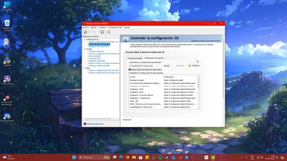
Task: Open the Edición menu
Action: pos(94,27)
